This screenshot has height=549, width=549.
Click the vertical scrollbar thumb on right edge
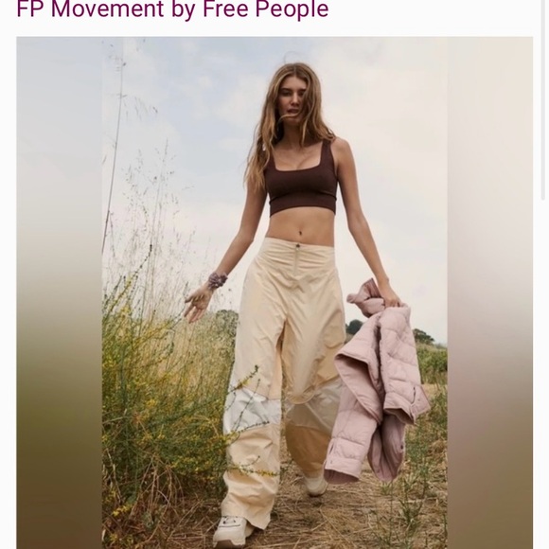coord(543,99)
